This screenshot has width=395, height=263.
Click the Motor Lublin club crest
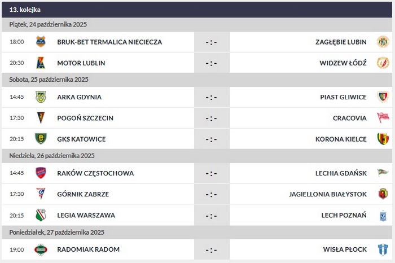click(x=41, y=63)
